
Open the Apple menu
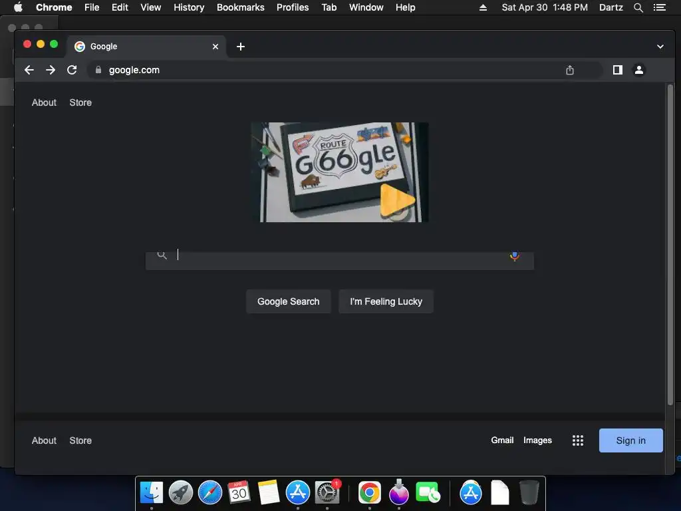(18, 7)
